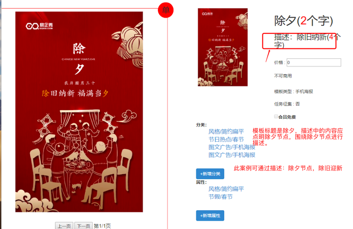This screenshot has height=229, width=353.
Task: Click the 价格 input field
Action: (314, 62)
